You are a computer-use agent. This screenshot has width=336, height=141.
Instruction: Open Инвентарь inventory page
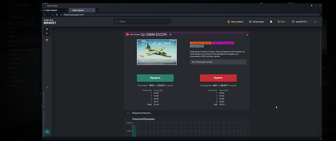click(256, 21)
